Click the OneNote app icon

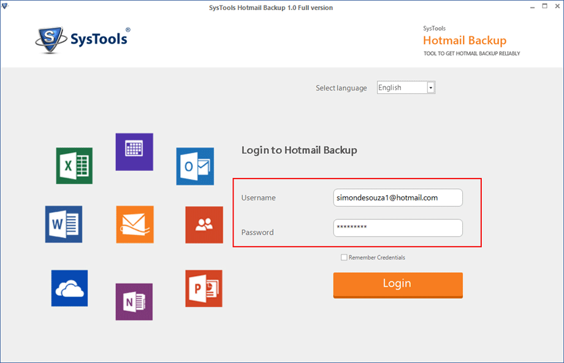[134, 302]
